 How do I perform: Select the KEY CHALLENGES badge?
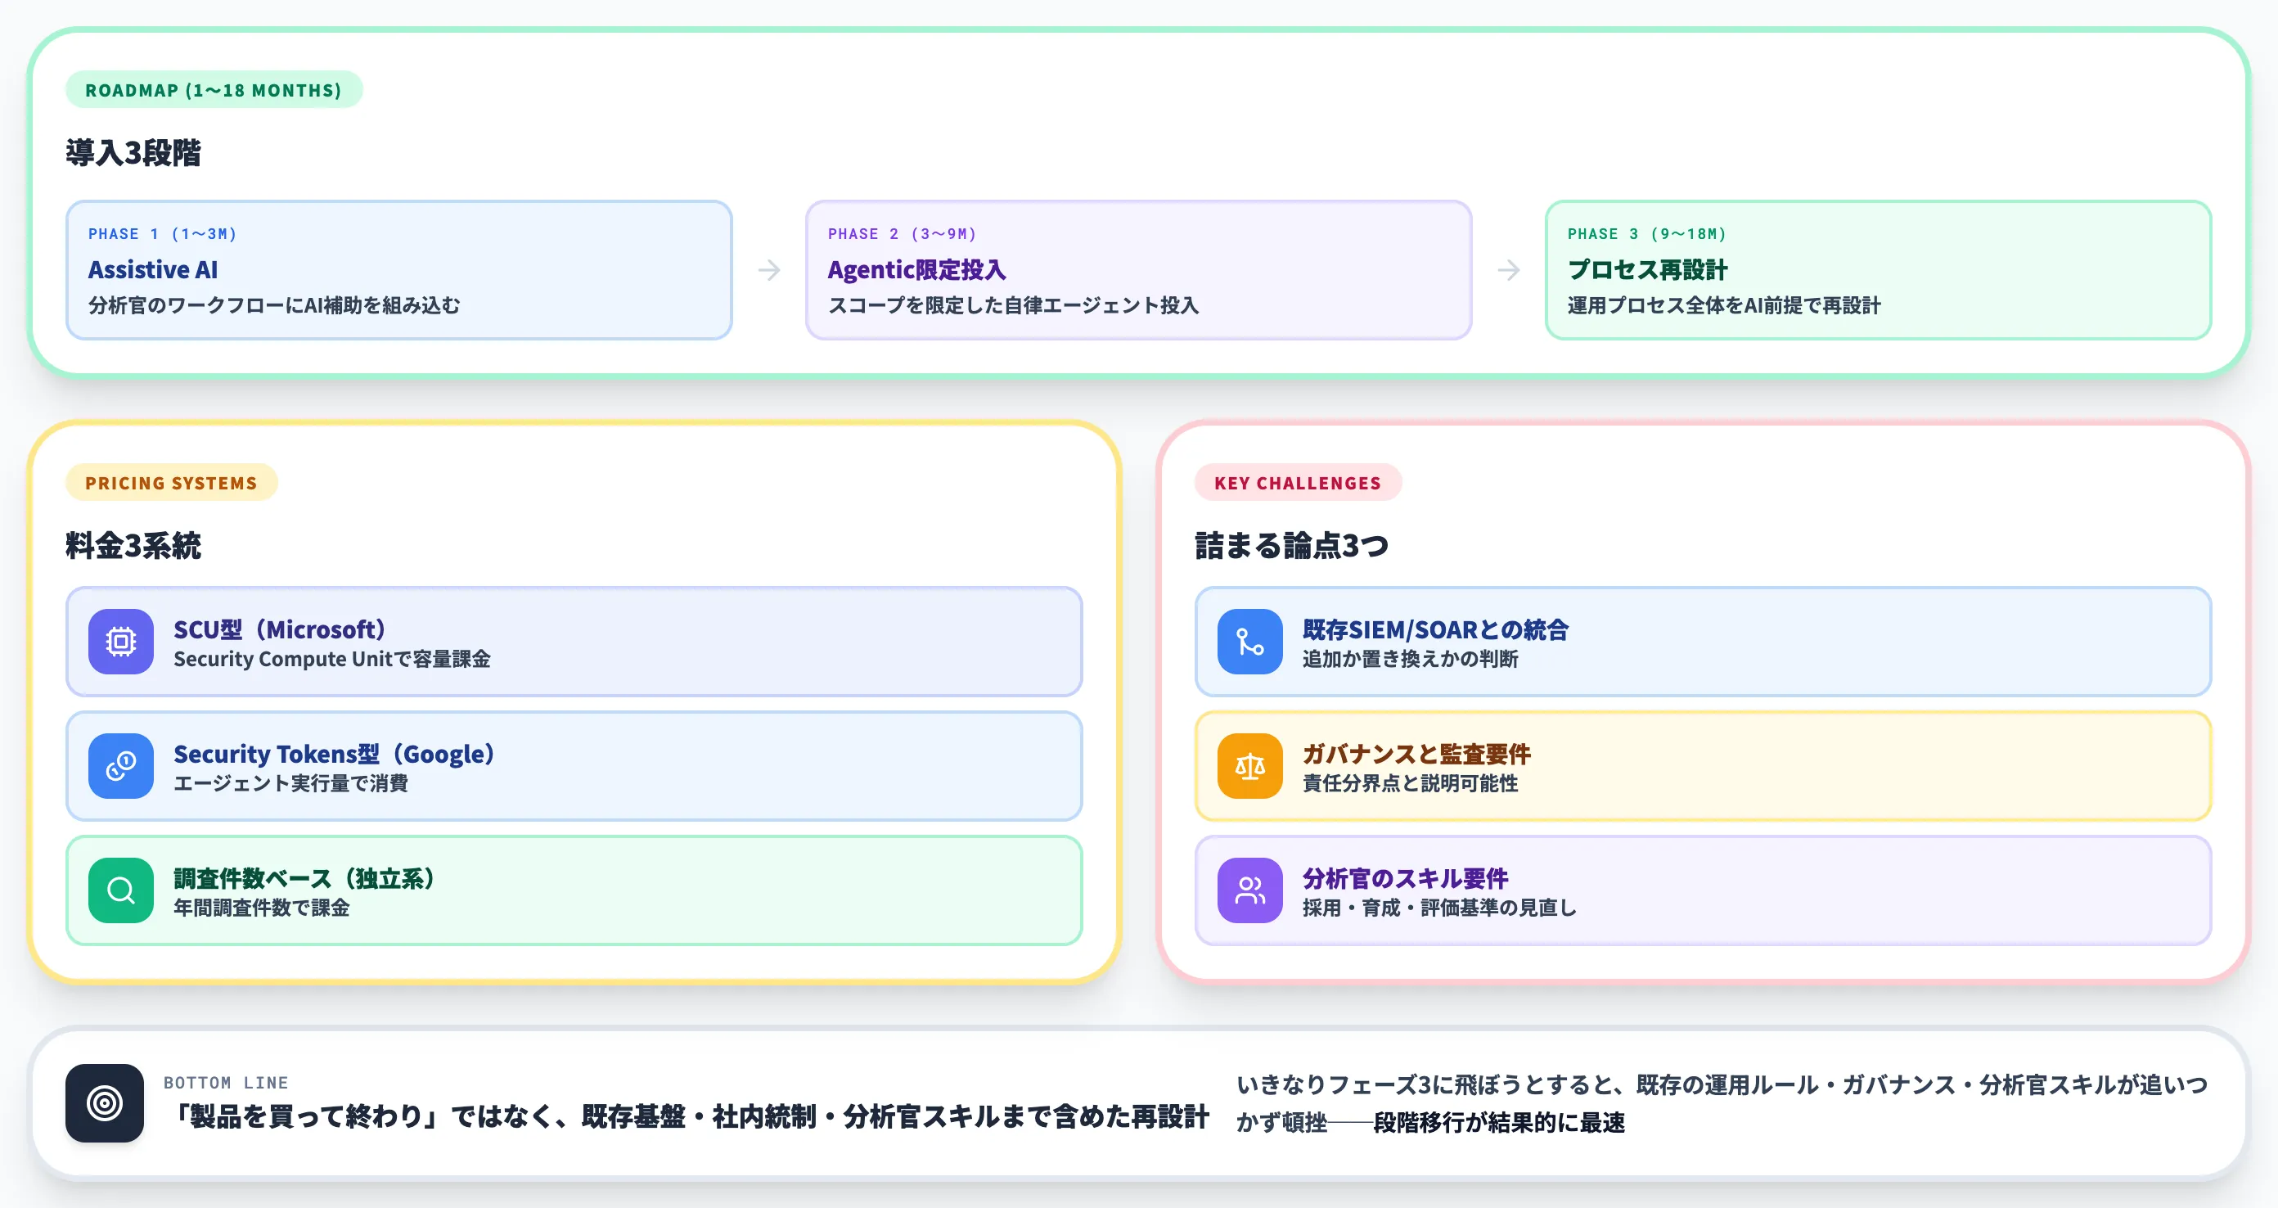click(x=1297, y=483)
